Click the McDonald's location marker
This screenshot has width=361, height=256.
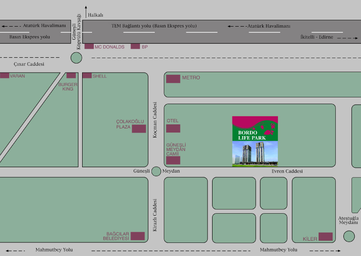(x=89, y=46)
